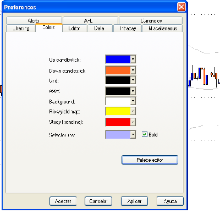Toggle the Bold checkbox
The width and height of the screenshot is (220, 213).
pyautogui.click(x=145, y=134)
